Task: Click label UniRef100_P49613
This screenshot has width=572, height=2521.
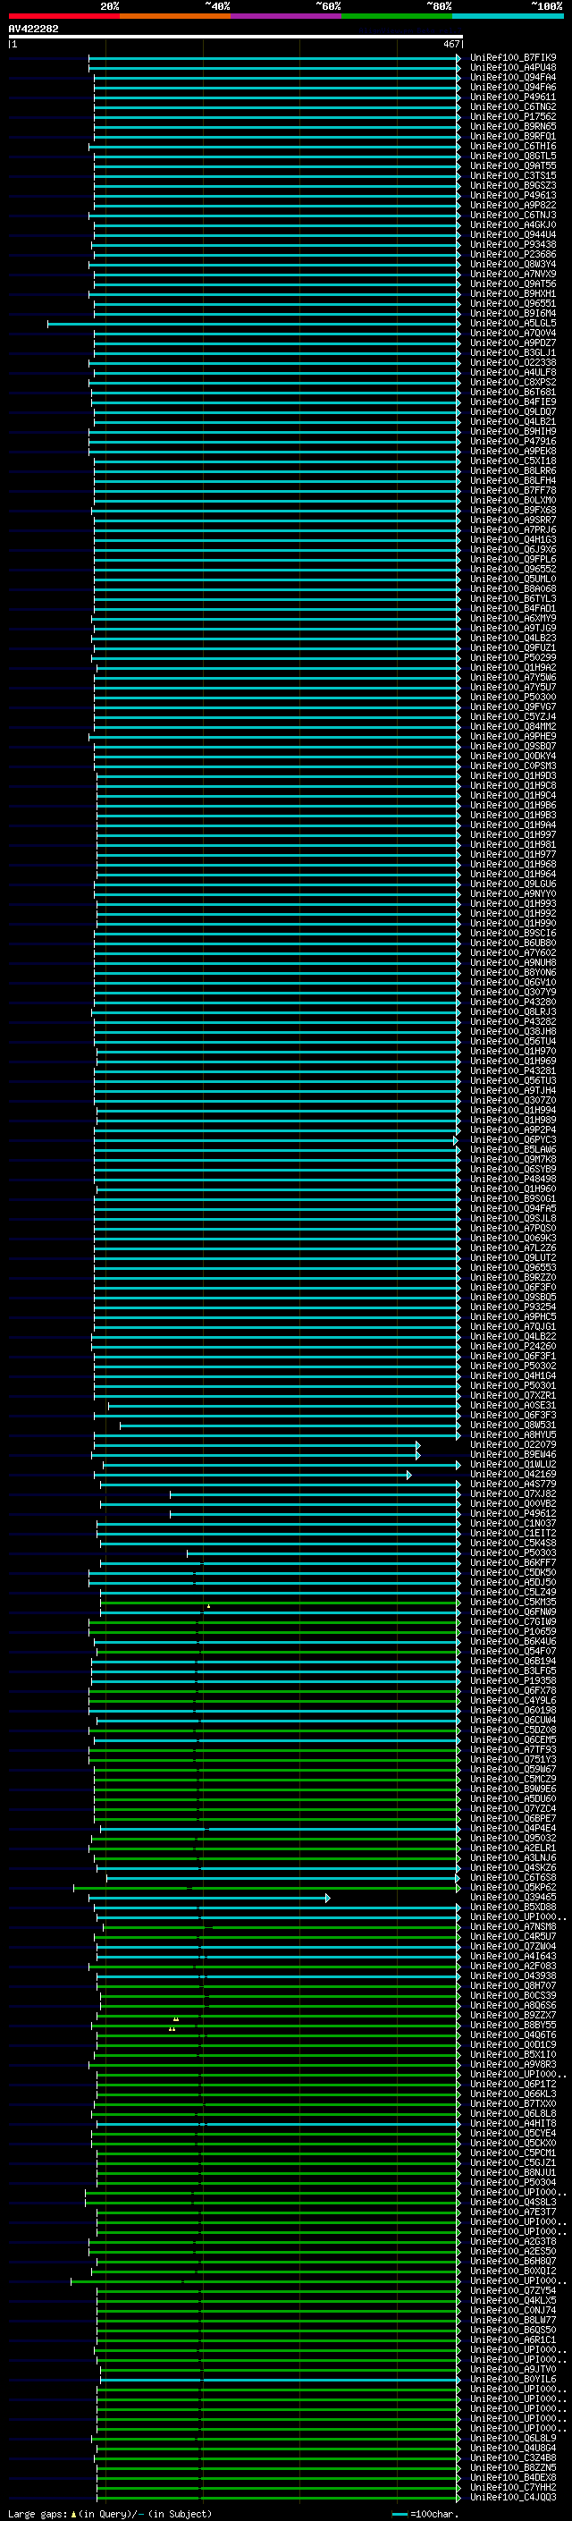Action: click(513, 195)
